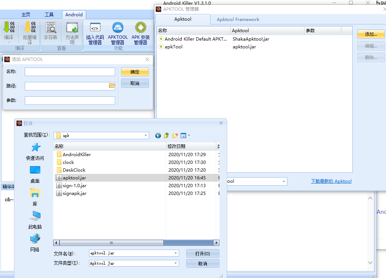Switch to the Apktool Framework tab

coord(238,20)
